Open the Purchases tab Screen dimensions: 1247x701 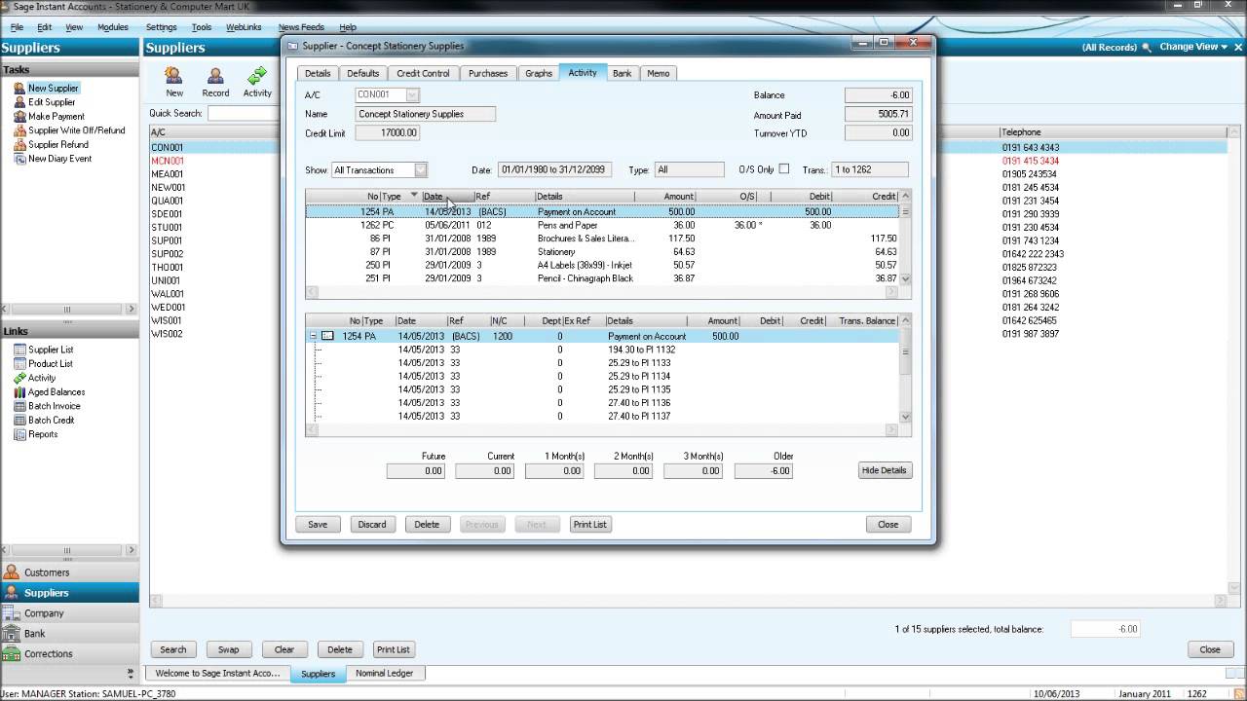coord(488,73)
